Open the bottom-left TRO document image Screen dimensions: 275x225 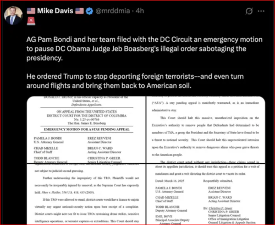(86, 194)
